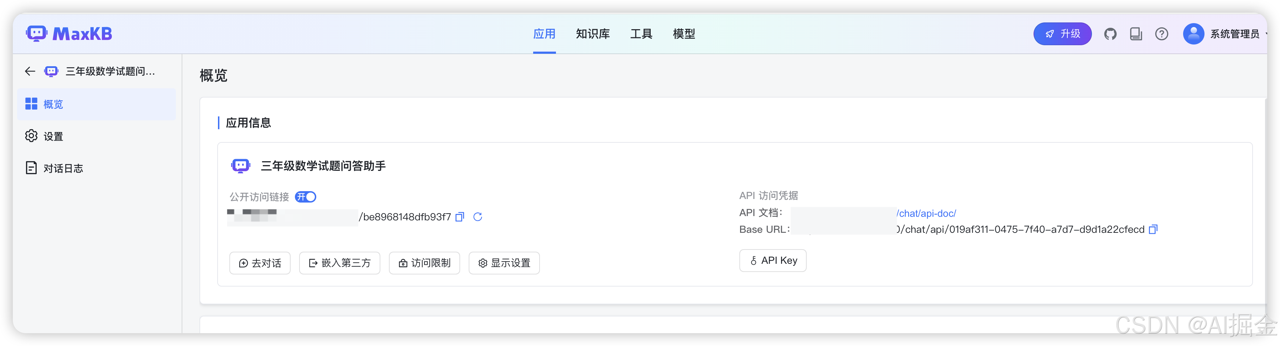Click the 去对话 button
Image resolution: width=1280 pixels, height=346 pixels.
[260, 263]
